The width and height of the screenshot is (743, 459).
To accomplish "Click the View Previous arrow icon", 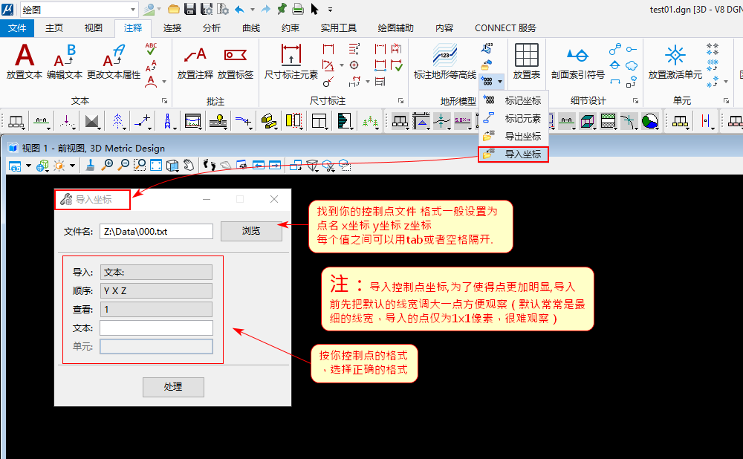I will click(259, 165).
